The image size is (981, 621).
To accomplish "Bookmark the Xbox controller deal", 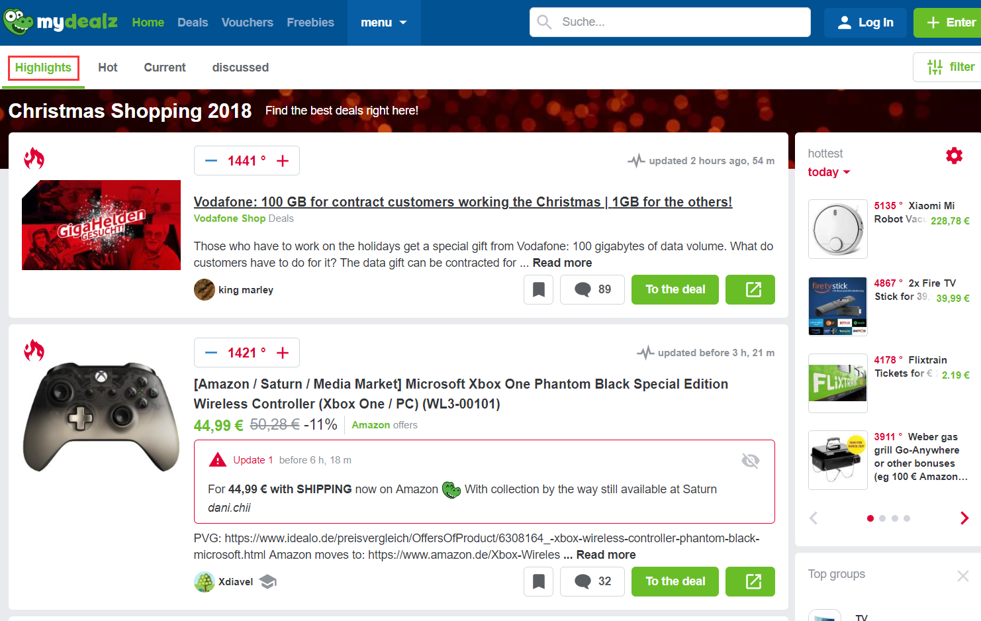I will 539,581.
